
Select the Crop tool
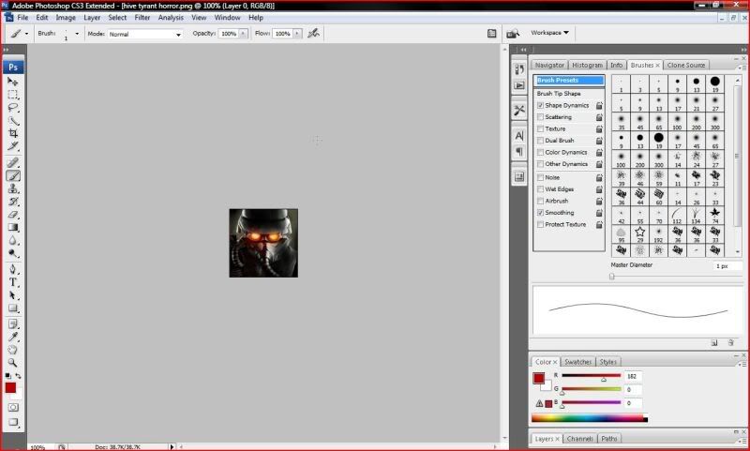[13, 133]
